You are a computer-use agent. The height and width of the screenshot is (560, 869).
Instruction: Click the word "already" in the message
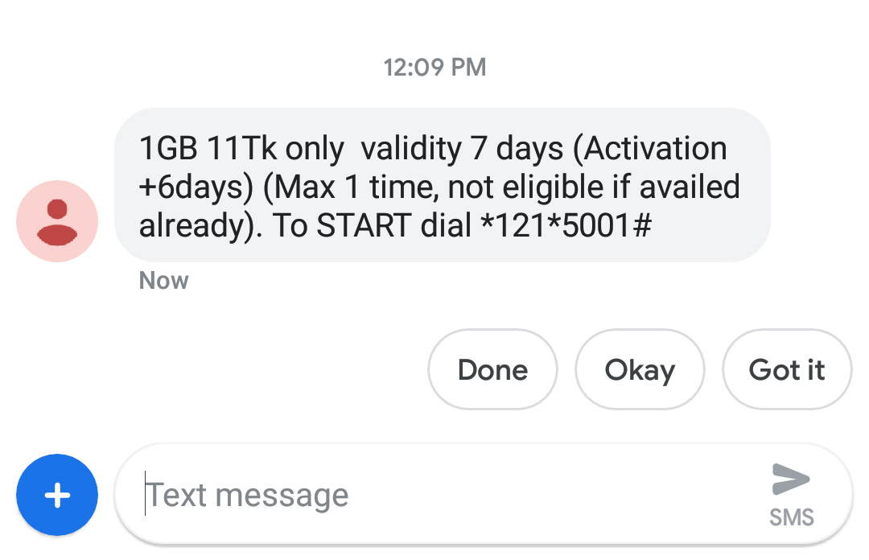pyautogui.click(x=190, y=226)
